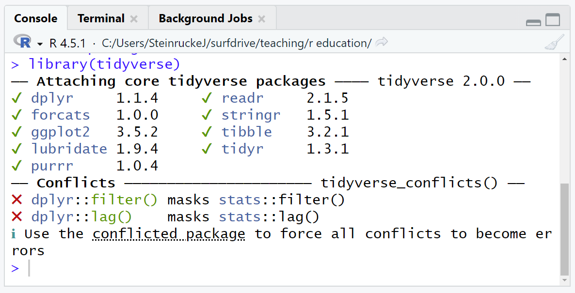Close the Background Jobs tab
575x293 pixels.
(262, 19)
